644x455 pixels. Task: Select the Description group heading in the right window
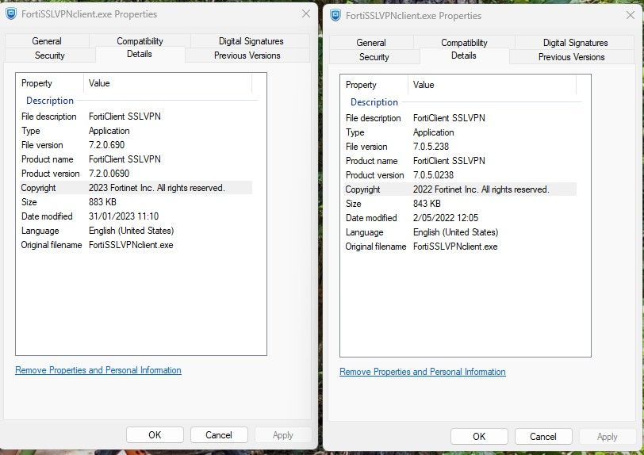click(x=374, y=102)
